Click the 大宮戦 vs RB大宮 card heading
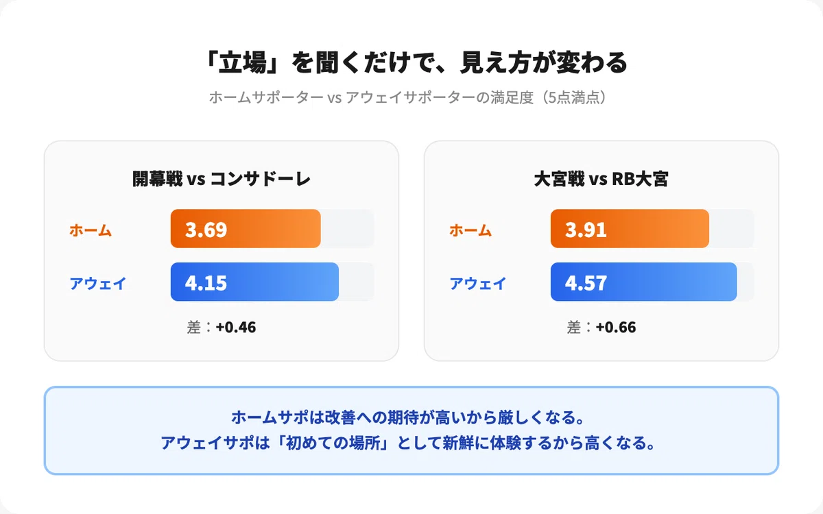Viewport: 823px width, 514px height. click(x=601, y=179)
